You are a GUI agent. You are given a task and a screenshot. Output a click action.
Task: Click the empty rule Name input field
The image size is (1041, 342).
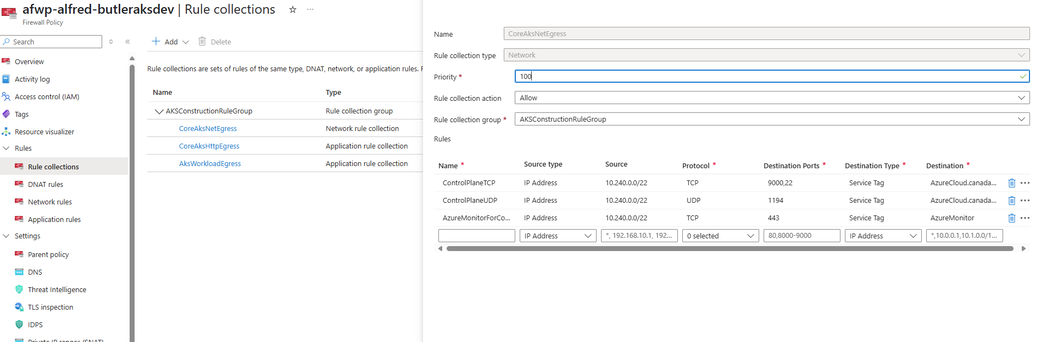point(477,236)
